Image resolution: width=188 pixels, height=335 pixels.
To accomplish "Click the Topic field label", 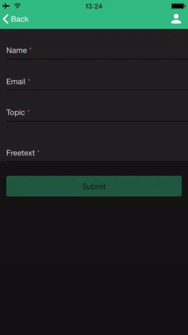I will click(x=16, y=113).
